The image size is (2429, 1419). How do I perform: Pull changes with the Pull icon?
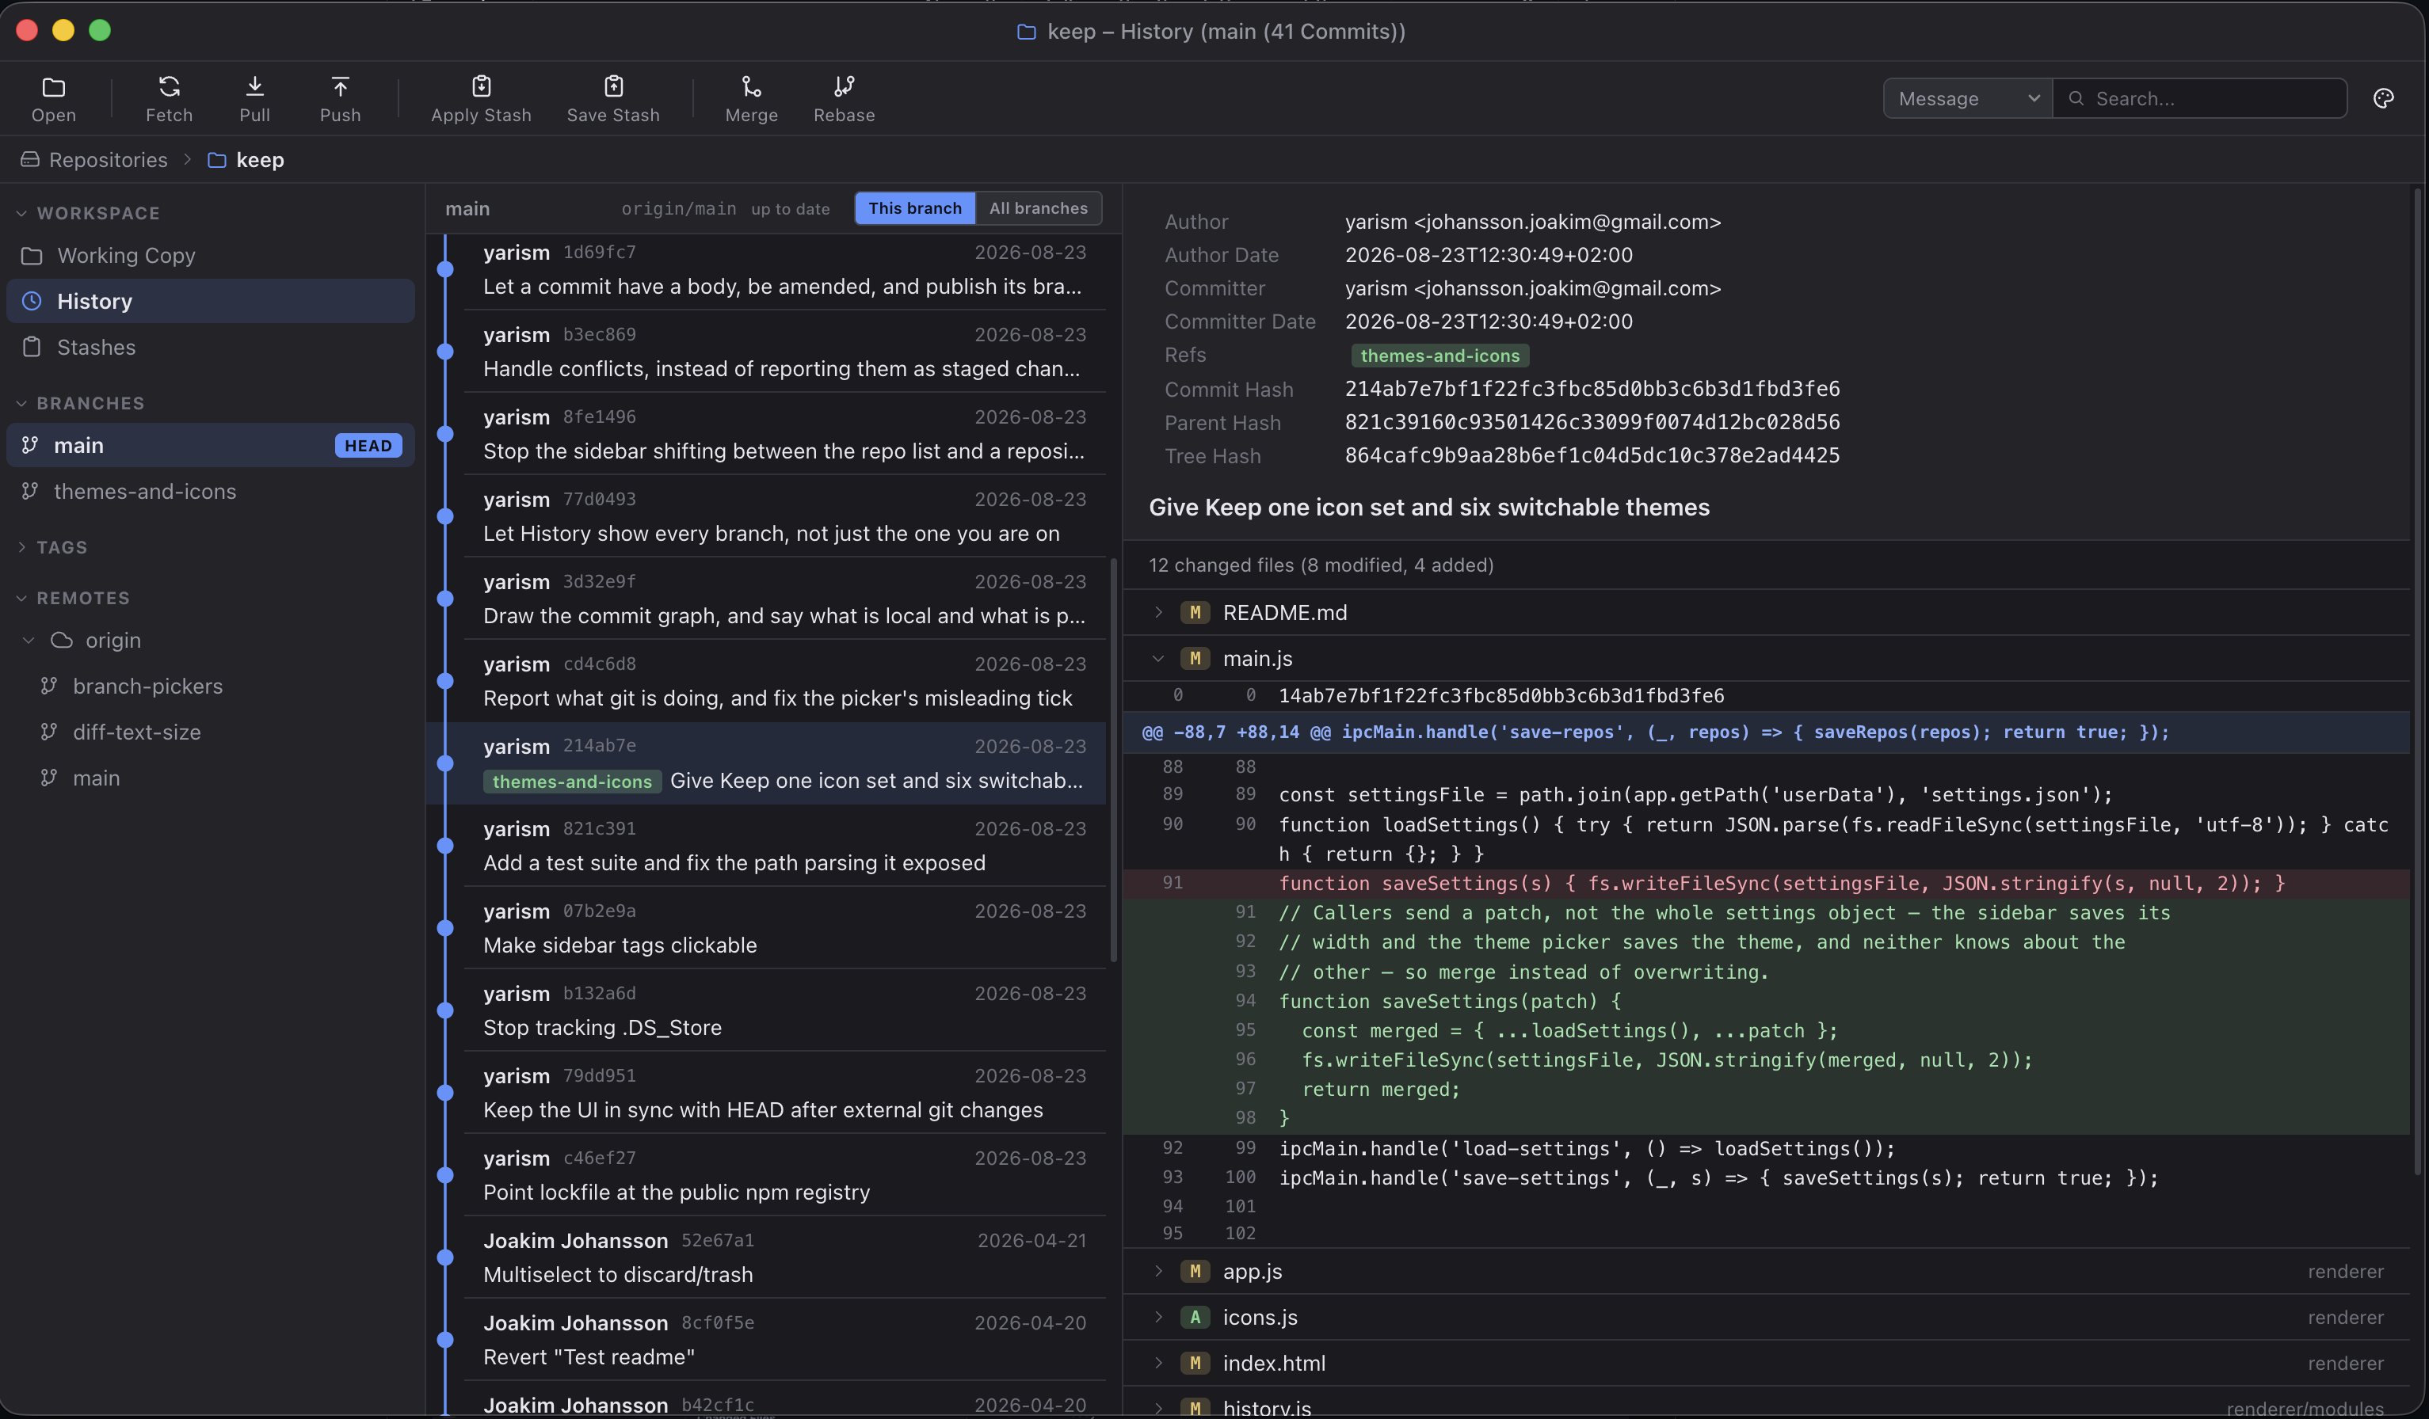254,86
